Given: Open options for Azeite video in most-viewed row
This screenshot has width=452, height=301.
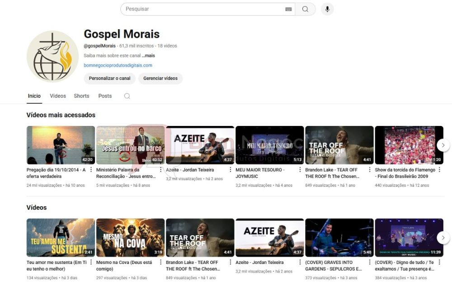Looking at the screenshot, I should tap(231, 170).
